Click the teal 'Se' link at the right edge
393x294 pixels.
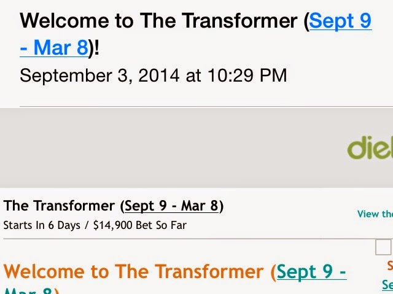coord(387,285)
